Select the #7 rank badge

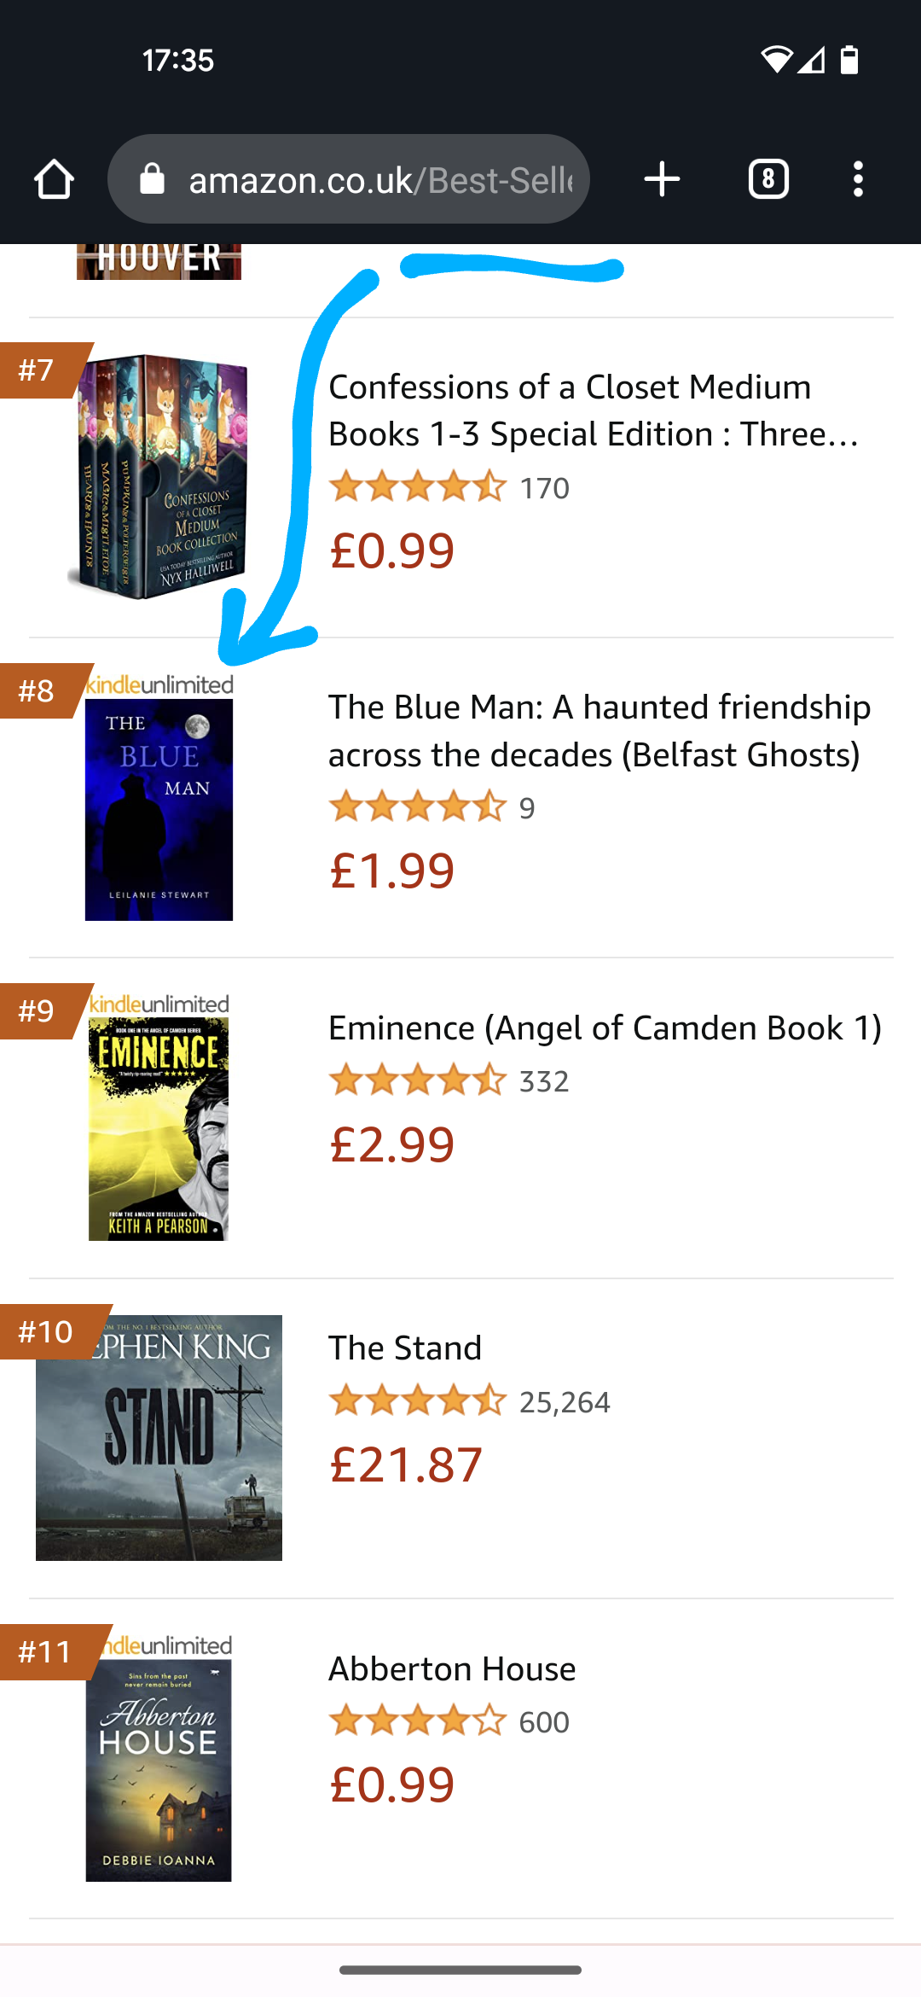38,369
